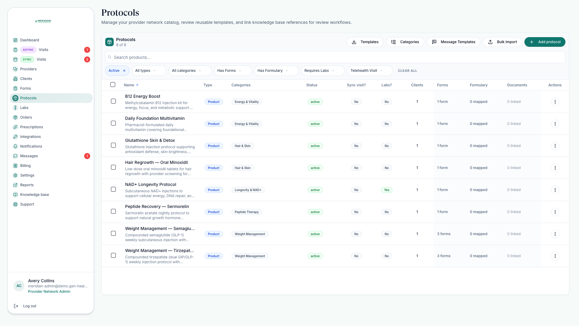Click the Orders box icon
579x326 pixels.
[x=15, y=117]
